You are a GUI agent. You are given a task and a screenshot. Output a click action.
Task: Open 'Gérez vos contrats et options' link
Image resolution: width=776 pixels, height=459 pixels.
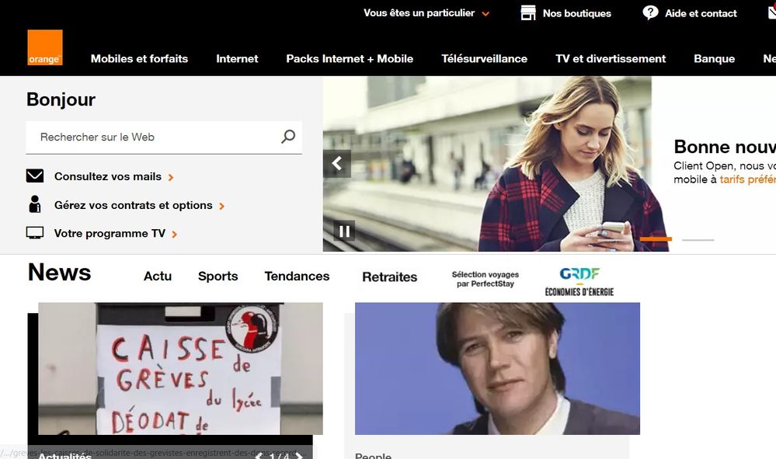tap(133, 205)
